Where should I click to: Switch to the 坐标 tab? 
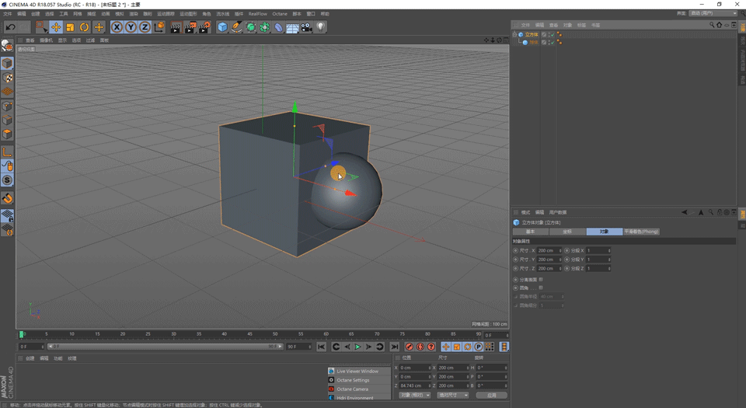[x=567, y=232]
